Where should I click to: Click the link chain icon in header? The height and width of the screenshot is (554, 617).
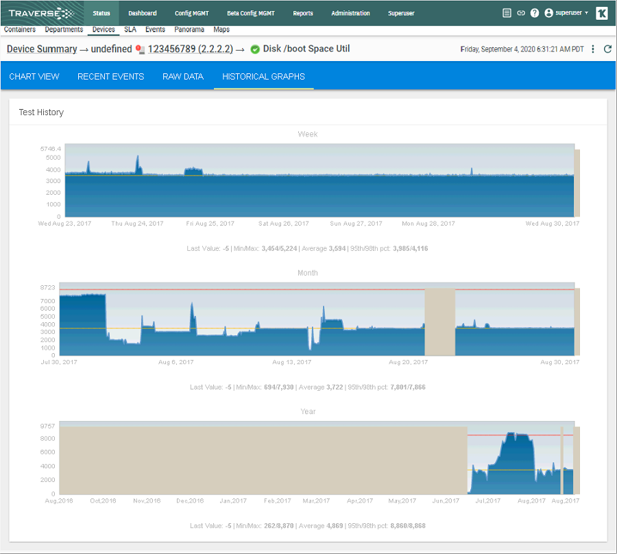pyautogui.click(x=520, y=13)
